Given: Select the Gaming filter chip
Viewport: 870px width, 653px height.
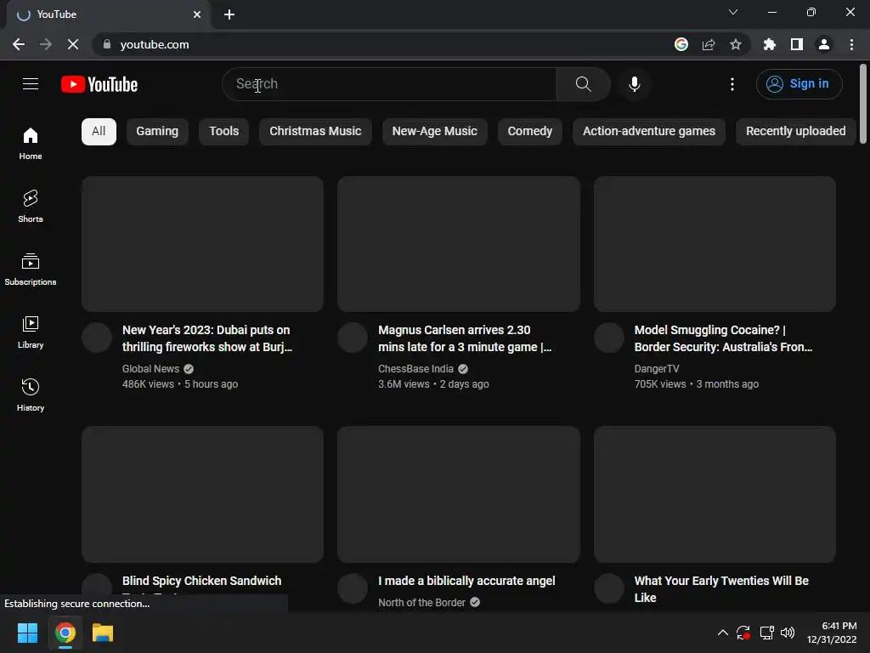Looking at the screenshot, I should [157, 132].
